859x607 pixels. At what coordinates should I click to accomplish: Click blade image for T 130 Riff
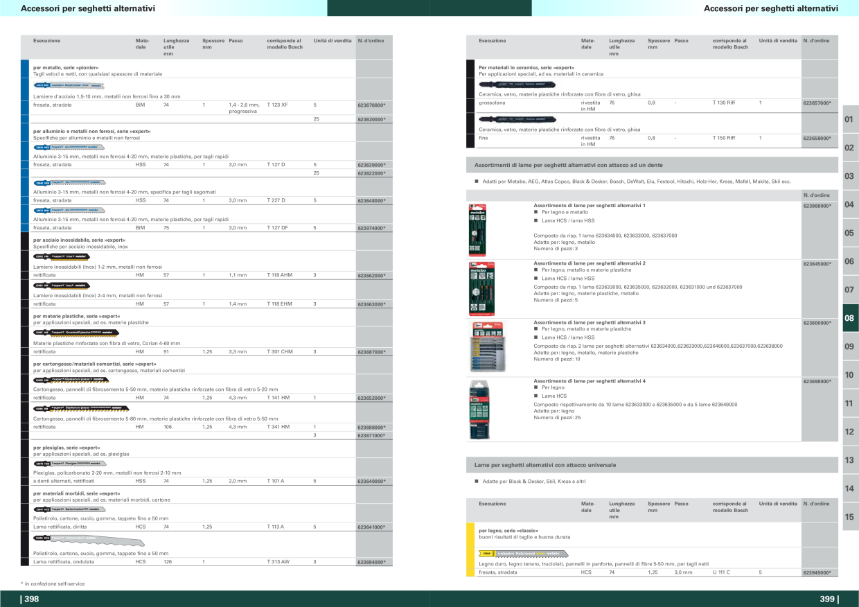point(517,84)
